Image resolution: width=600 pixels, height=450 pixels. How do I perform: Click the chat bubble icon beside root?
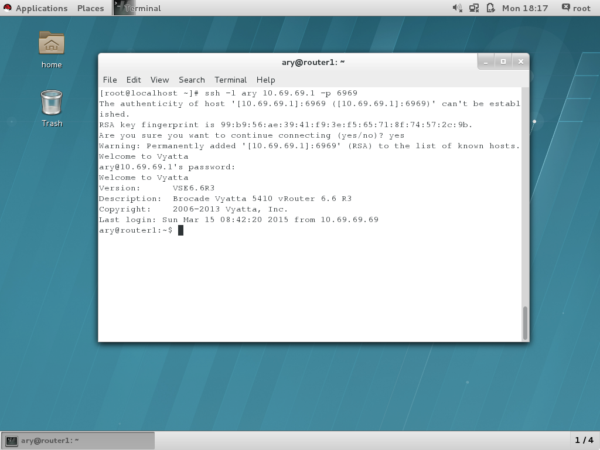click(x=565, y=7)
